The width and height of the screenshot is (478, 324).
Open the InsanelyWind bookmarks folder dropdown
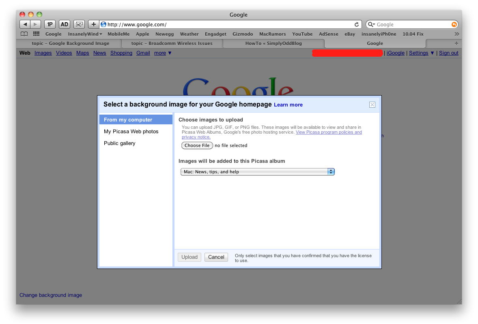coord(85,34)
